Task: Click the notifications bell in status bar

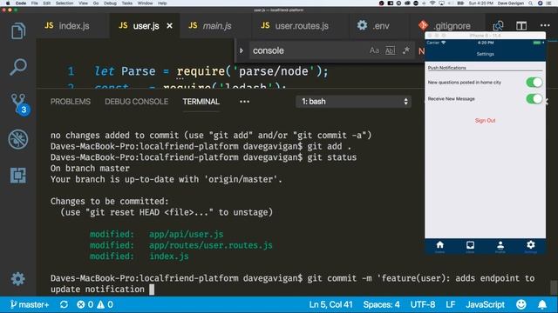Action: [x=542, y=305]
